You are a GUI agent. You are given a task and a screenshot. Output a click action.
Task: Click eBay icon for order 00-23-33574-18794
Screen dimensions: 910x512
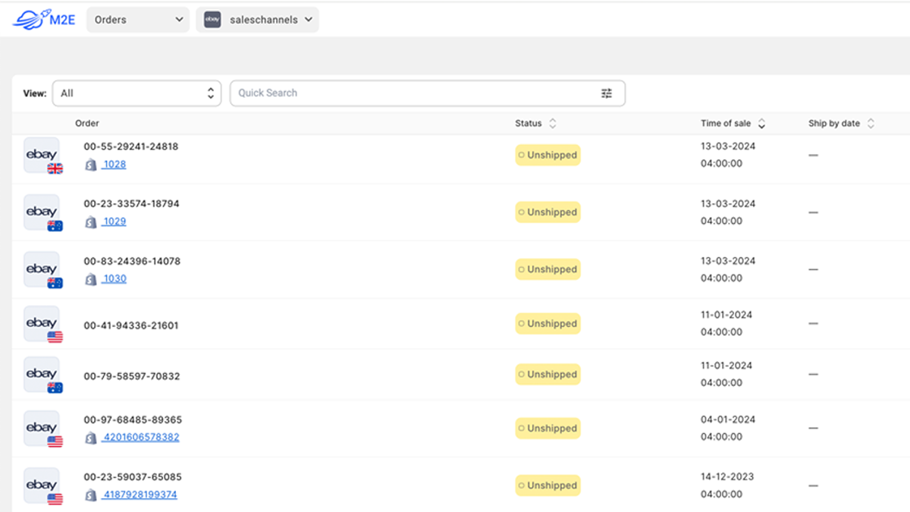click(42, 212)
